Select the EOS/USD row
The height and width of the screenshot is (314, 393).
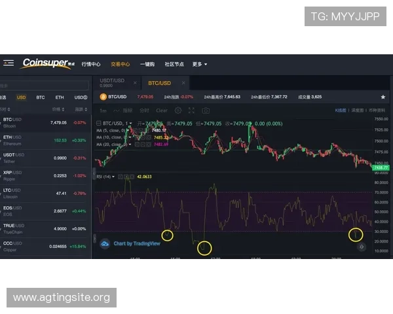pyautogui.click(x=45, y=211)
